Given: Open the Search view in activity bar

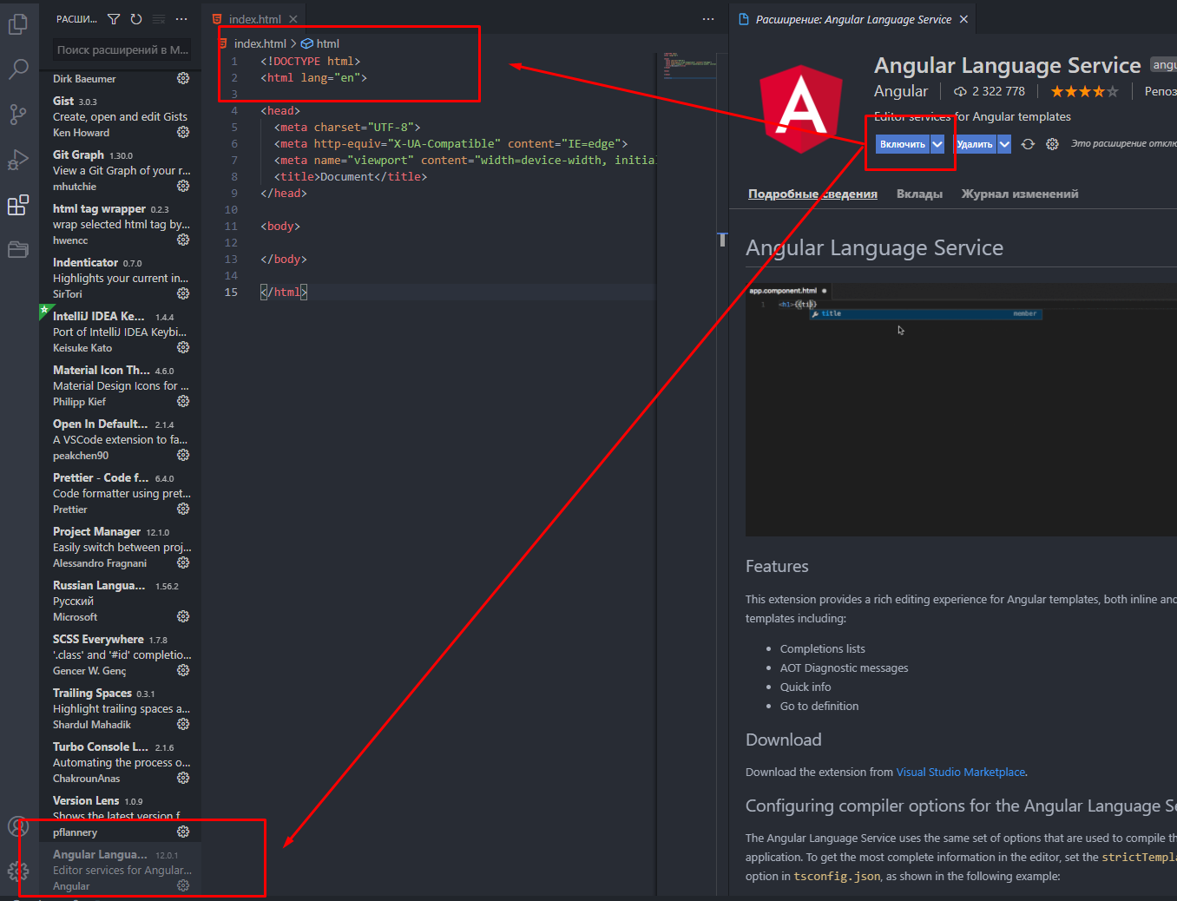Looking at the screenshot, I should coord(18,69).
